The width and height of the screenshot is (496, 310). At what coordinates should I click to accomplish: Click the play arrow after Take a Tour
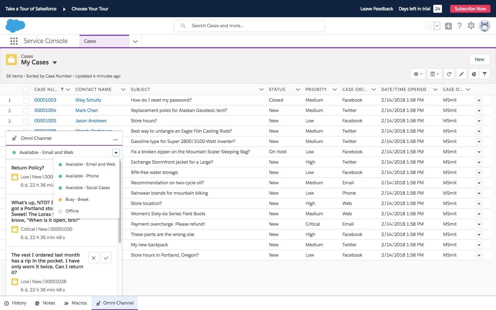click(64, 9)
